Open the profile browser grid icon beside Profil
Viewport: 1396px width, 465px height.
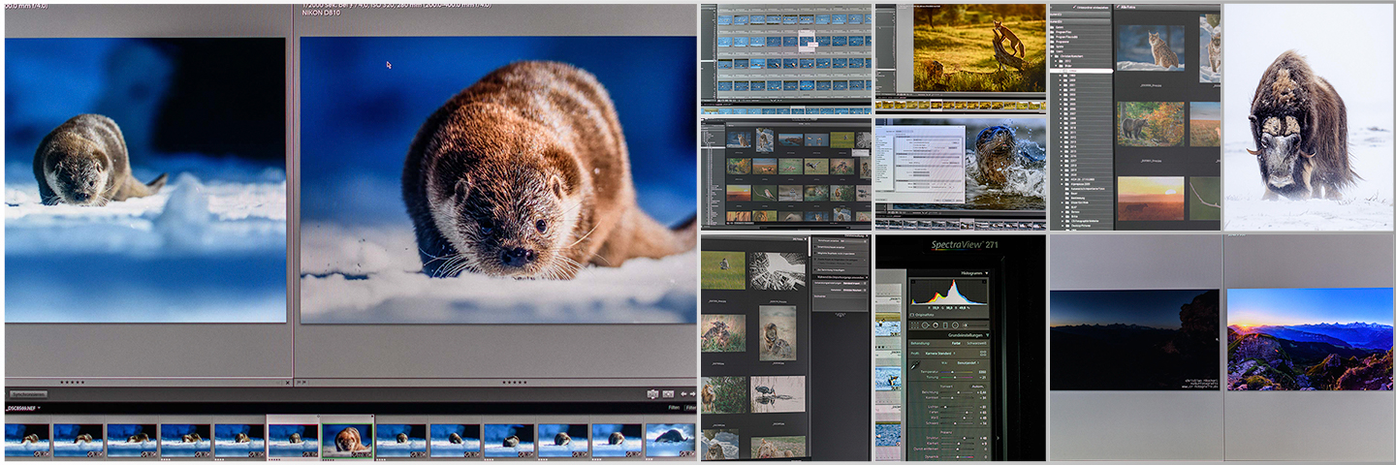click(982, 354)
